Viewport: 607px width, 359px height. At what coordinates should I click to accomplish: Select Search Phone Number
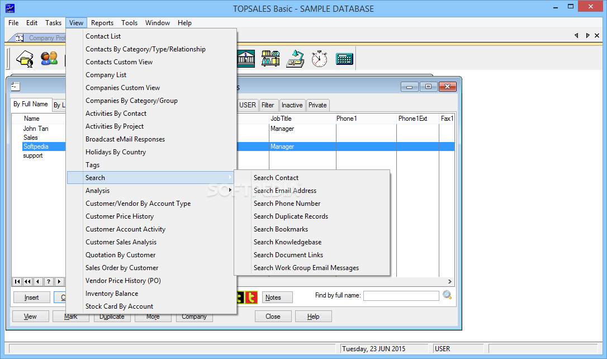[312, 204]
